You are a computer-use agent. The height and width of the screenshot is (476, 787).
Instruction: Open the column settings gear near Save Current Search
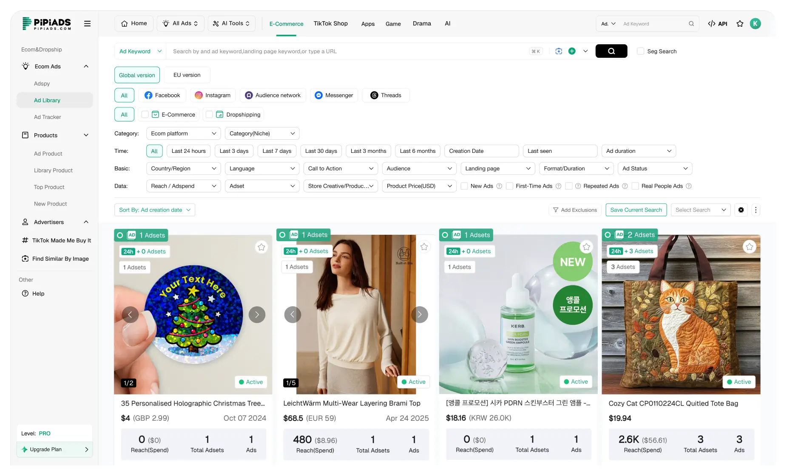[741, 210]
